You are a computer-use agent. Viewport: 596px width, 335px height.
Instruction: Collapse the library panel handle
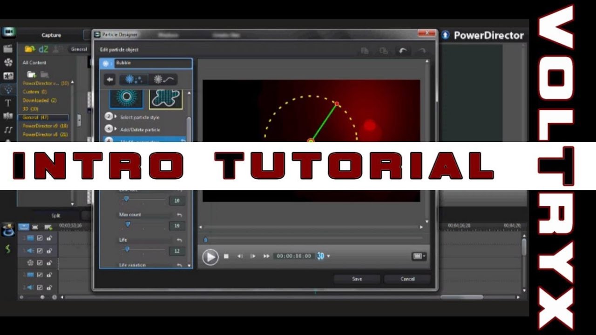79,120
